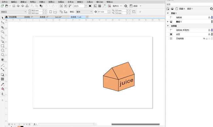Set page to portrait orientation
Screen dimensions: 213x127
pyautogui.click(x=51, y=12)
